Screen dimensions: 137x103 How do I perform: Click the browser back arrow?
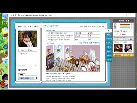click(11, 15)
